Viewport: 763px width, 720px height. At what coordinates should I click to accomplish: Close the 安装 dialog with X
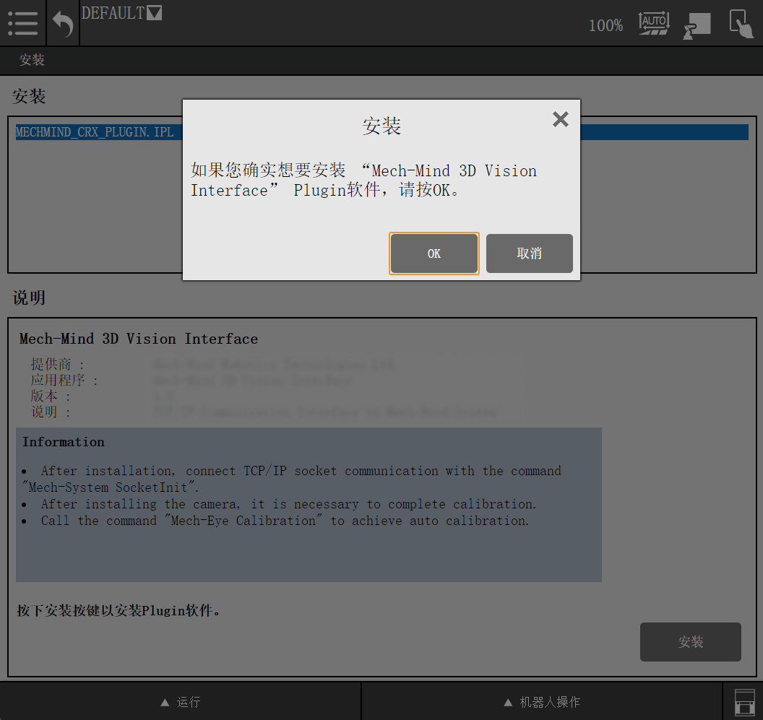pos(561,119)
